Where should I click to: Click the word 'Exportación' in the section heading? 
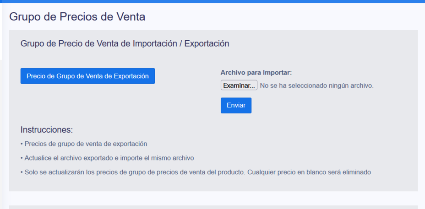(x=207, y=43)
